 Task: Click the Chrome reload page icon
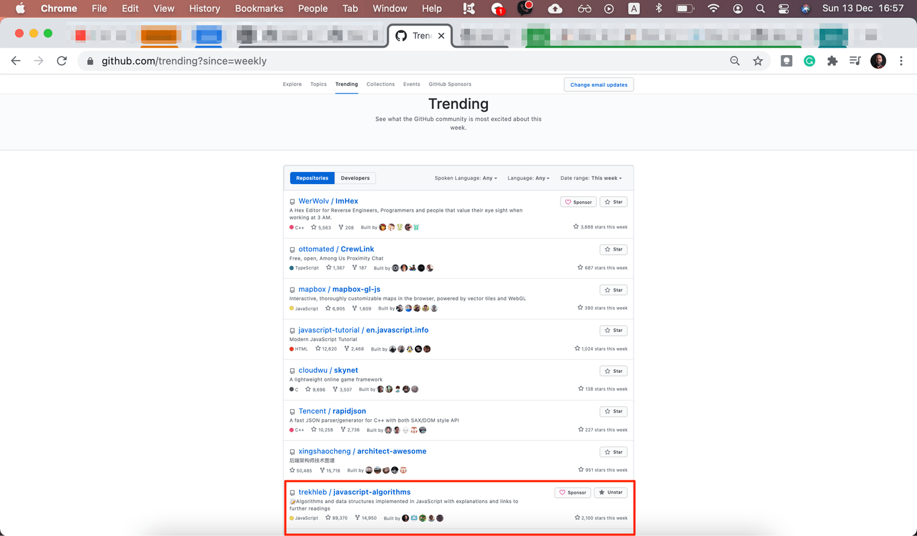tap(62, 61)
